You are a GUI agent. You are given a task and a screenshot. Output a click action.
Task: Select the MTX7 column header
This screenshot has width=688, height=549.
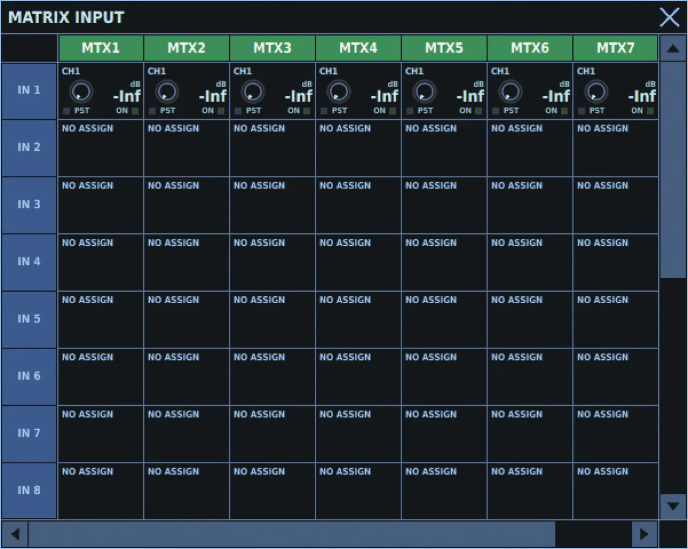coord(615,48)
